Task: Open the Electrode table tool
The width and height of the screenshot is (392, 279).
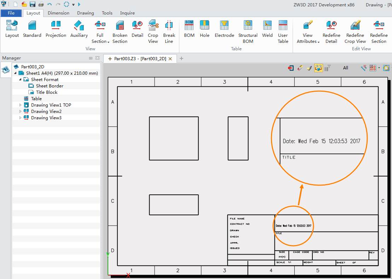Action: pyautogui.click(x=224, y=25)
